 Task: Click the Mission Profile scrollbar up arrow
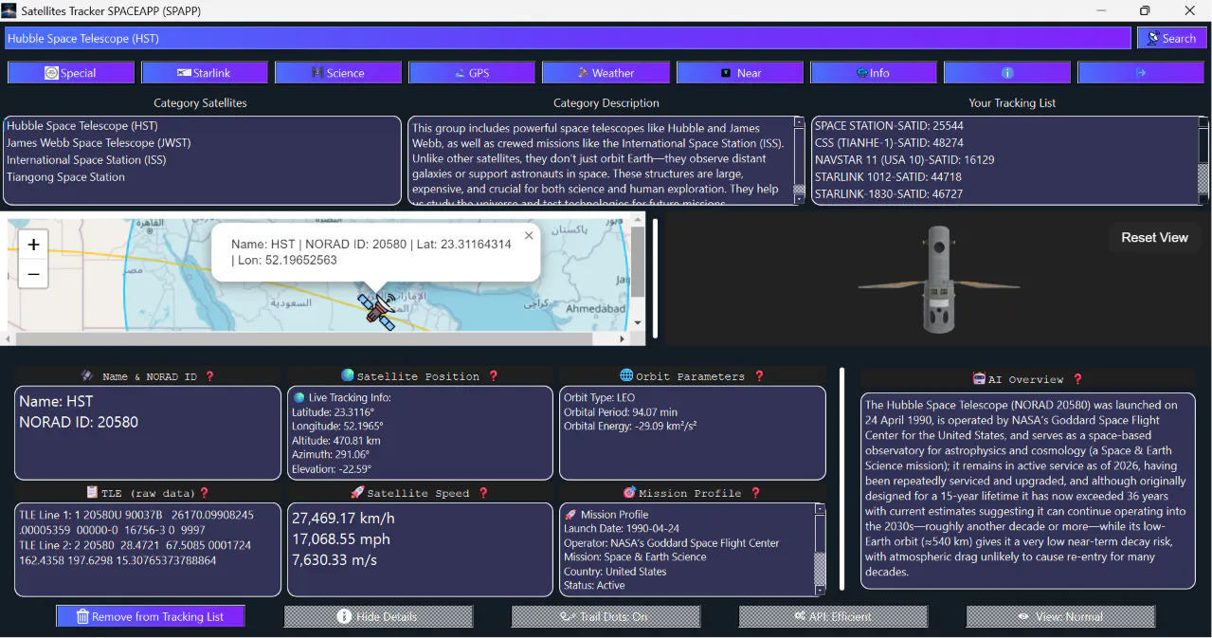(820, 510)
